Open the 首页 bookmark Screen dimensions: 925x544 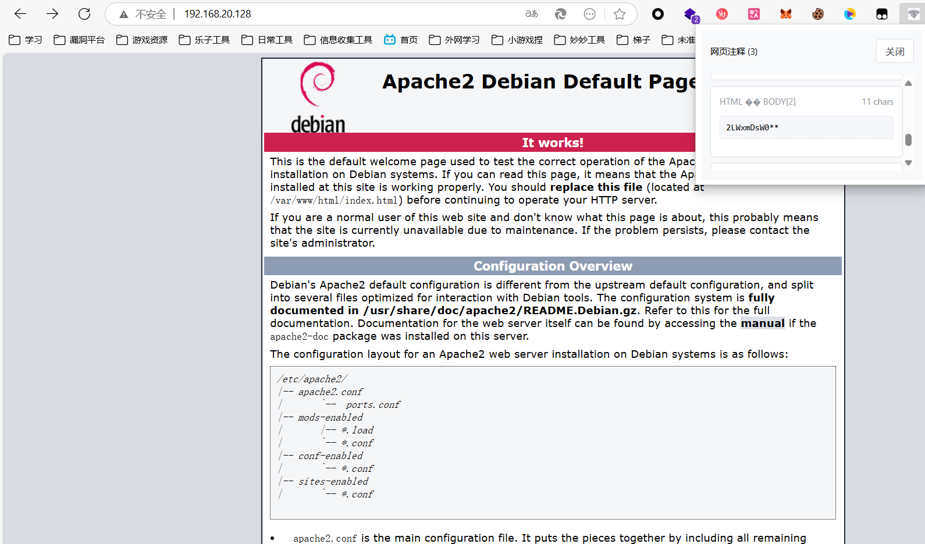tap(401, 40)
